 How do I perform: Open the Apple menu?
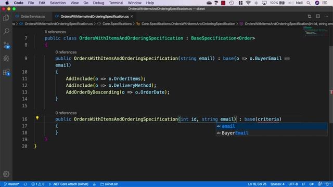pyautogui.click(x=7, y=3)
